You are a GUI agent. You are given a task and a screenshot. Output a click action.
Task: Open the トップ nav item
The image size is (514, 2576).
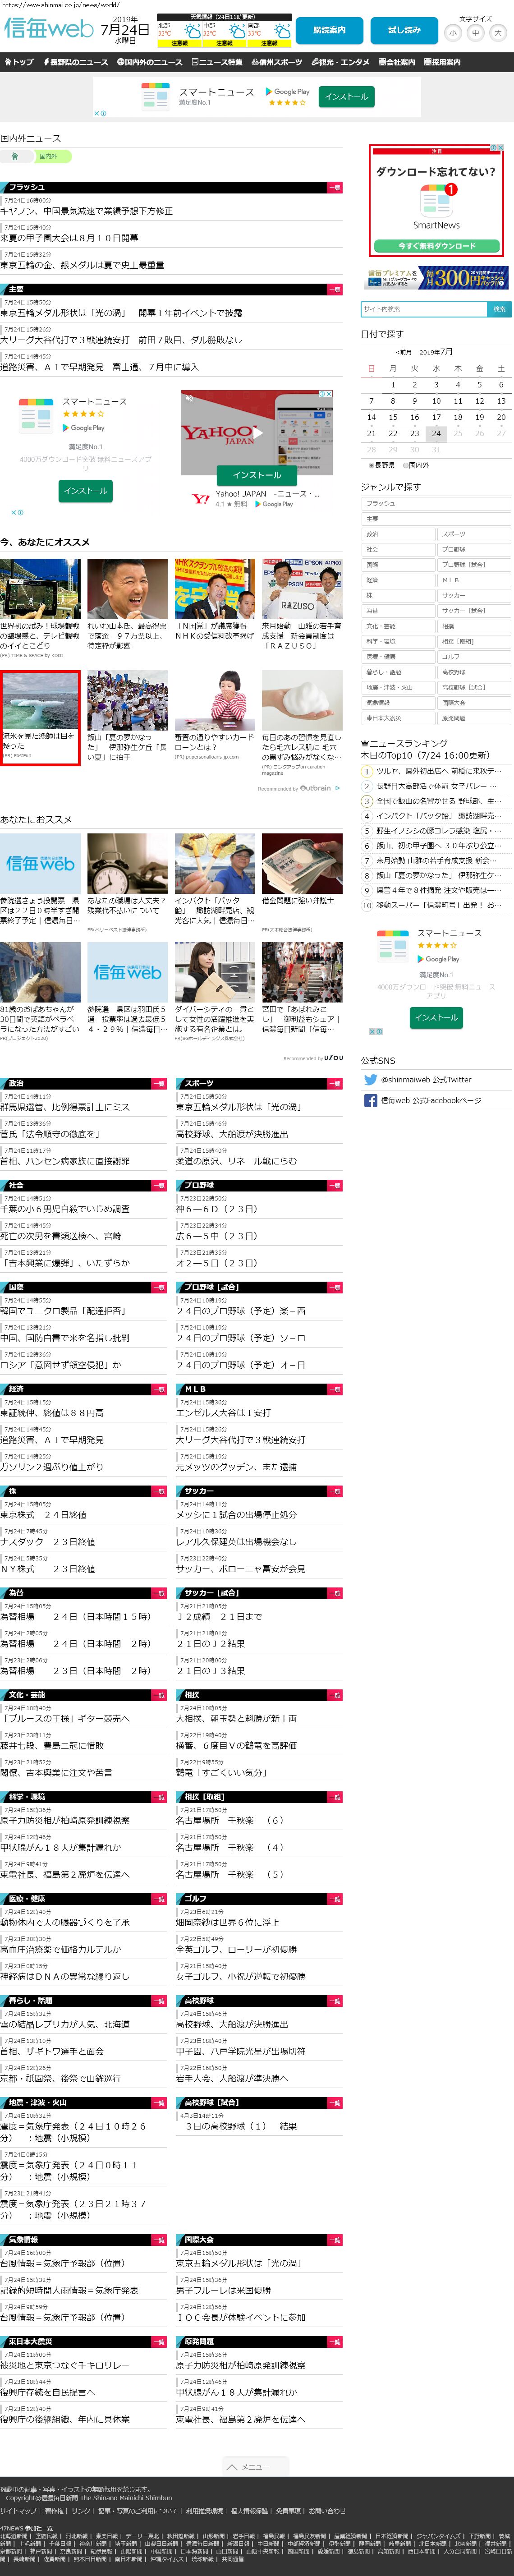(19, 62)
